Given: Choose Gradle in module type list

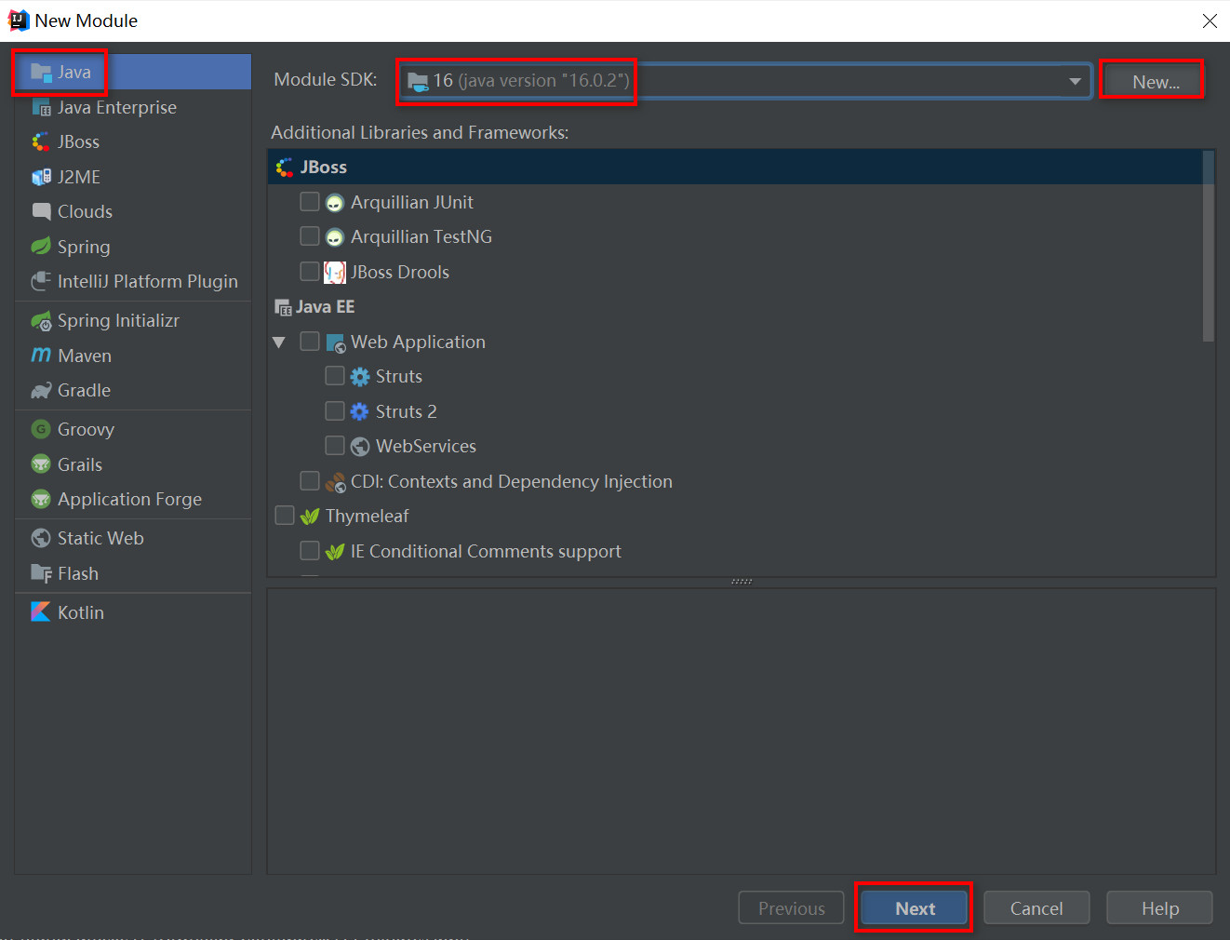Looking at the screenshot, I should click(84, 391).
